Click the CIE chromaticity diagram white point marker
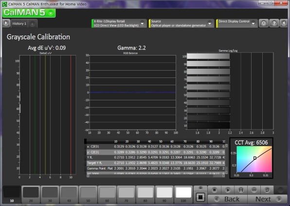The width and height of the screenshot is (290, 206). pyautogui.click(x=255, y=158)
